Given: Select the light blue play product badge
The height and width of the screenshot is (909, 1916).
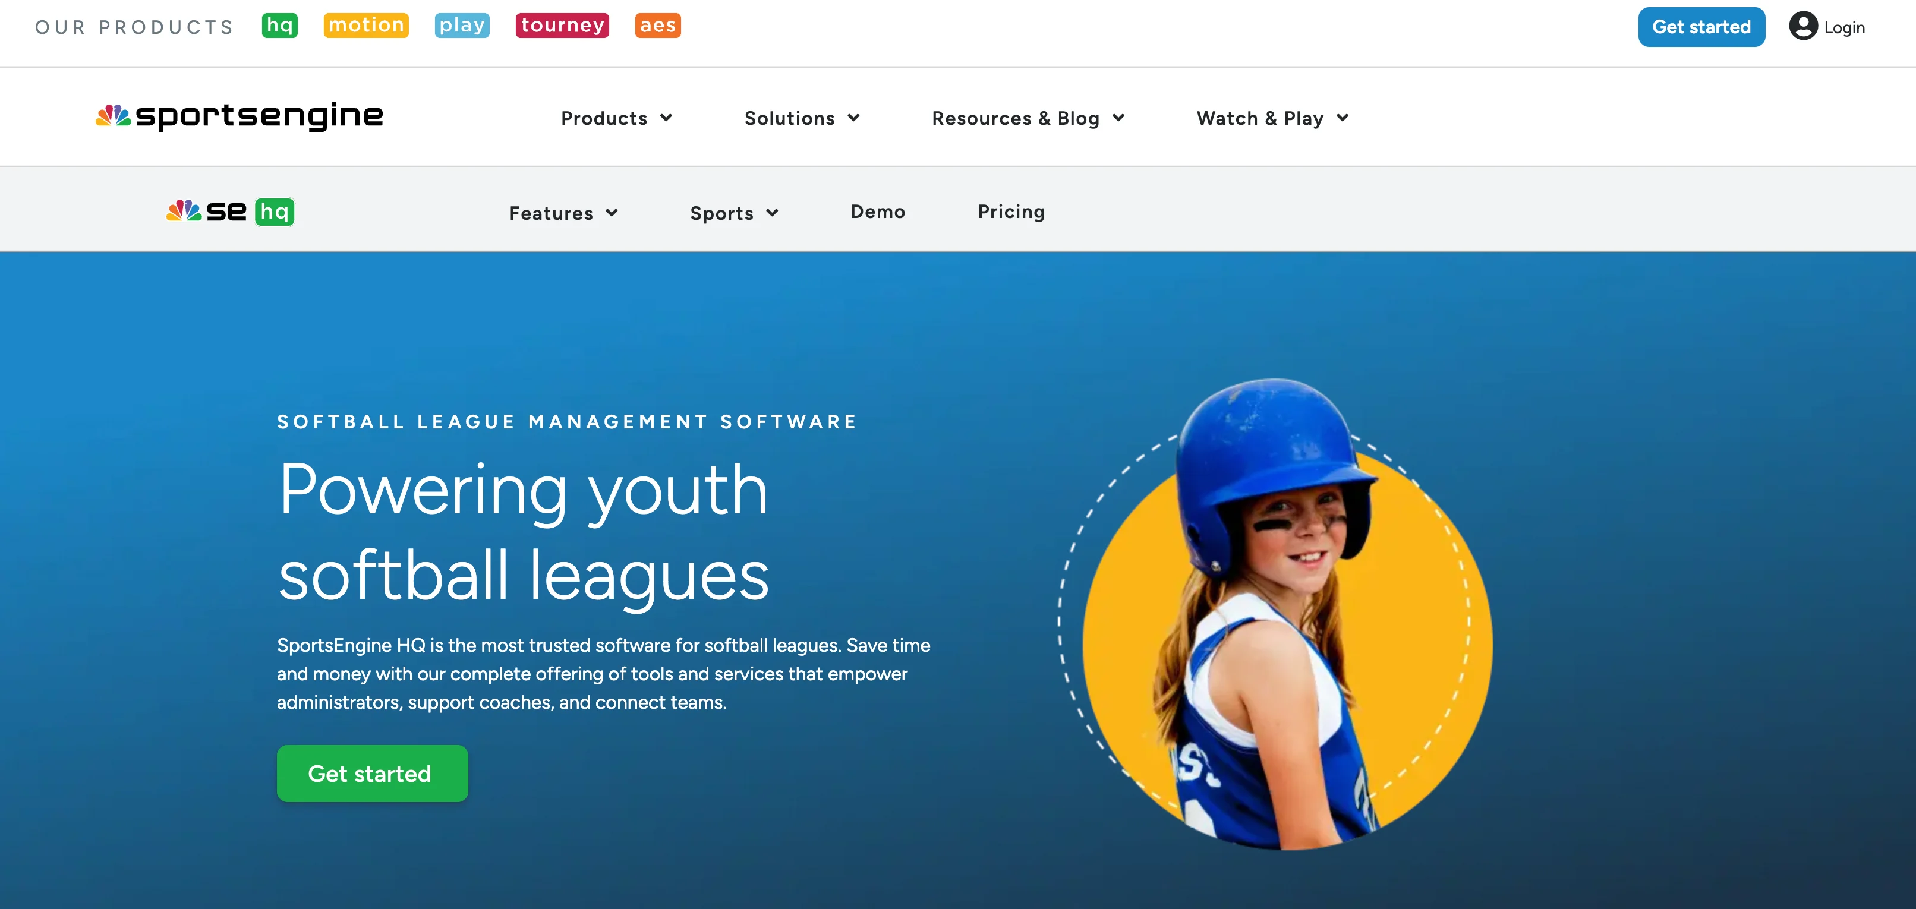Looking at the screenshot, I should point(462,26).
